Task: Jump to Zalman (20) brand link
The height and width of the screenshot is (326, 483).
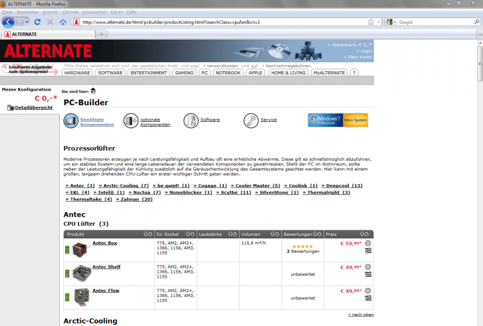Action: tap(134, 199)
